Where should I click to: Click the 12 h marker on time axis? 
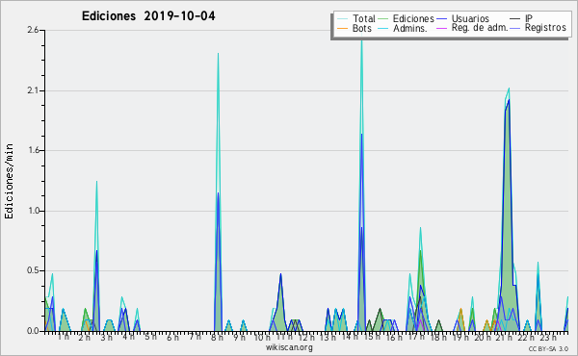pyautogui.click(x=306, y=337)
